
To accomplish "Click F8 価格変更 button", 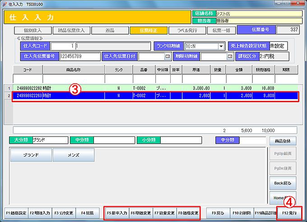I will coord(188,212).
